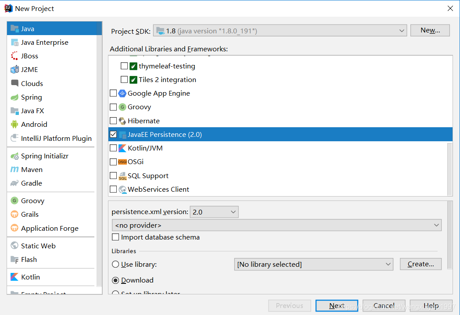Click the Flash folder icon
460x315 pixels.
tap(14, 260)
